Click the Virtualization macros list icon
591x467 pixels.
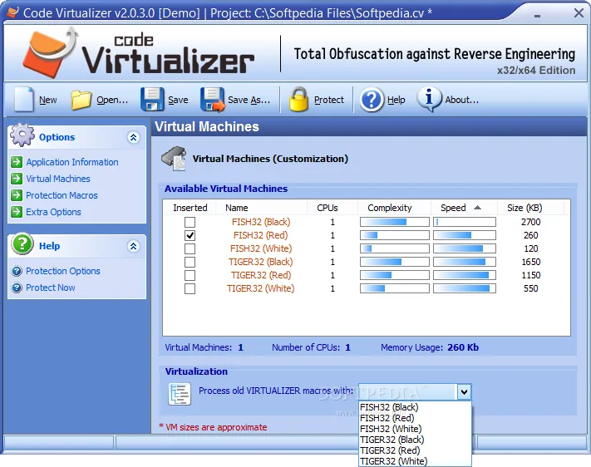tap(180, 394)
